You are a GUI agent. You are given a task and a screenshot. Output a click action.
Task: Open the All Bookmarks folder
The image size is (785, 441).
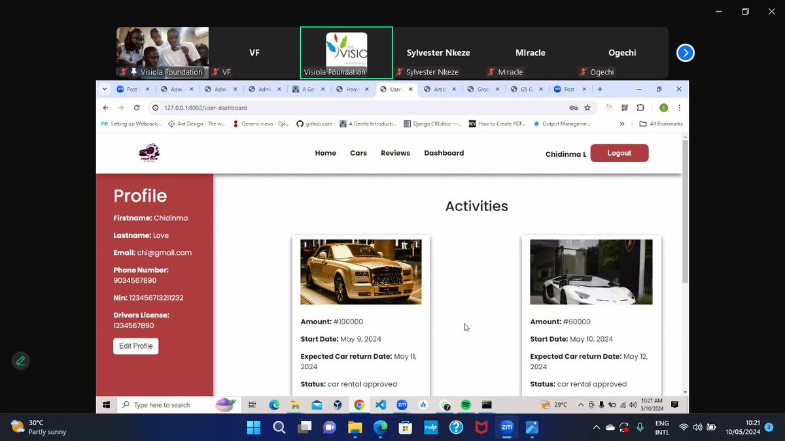[661, 123]
